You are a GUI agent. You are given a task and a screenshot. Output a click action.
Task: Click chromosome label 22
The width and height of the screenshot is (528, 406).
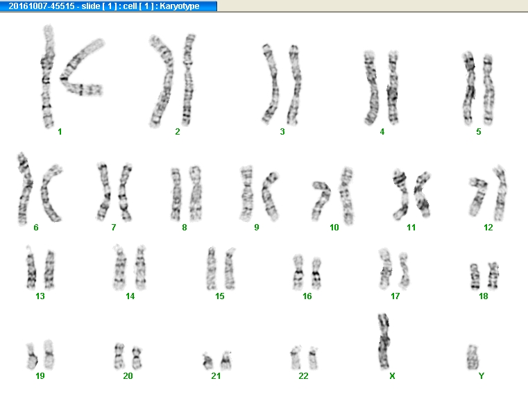(x=303, y=375)
